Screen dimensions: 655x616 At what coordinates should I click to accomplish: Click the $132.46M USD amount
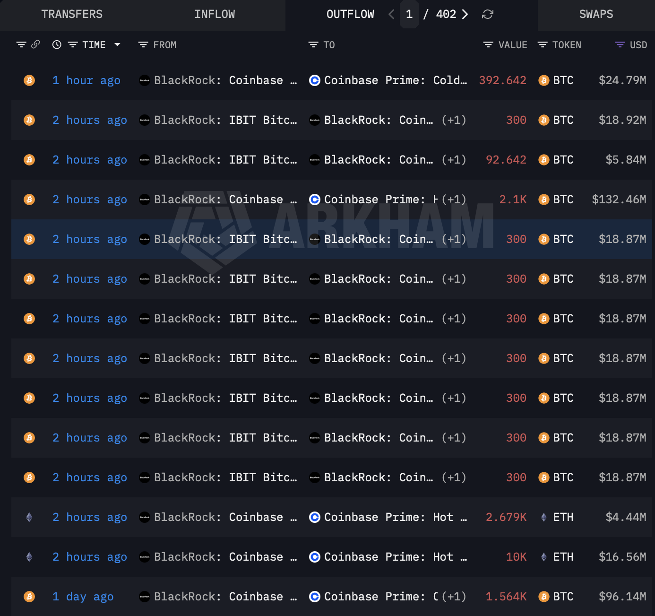pyautogui.click(x=619, y=200)
